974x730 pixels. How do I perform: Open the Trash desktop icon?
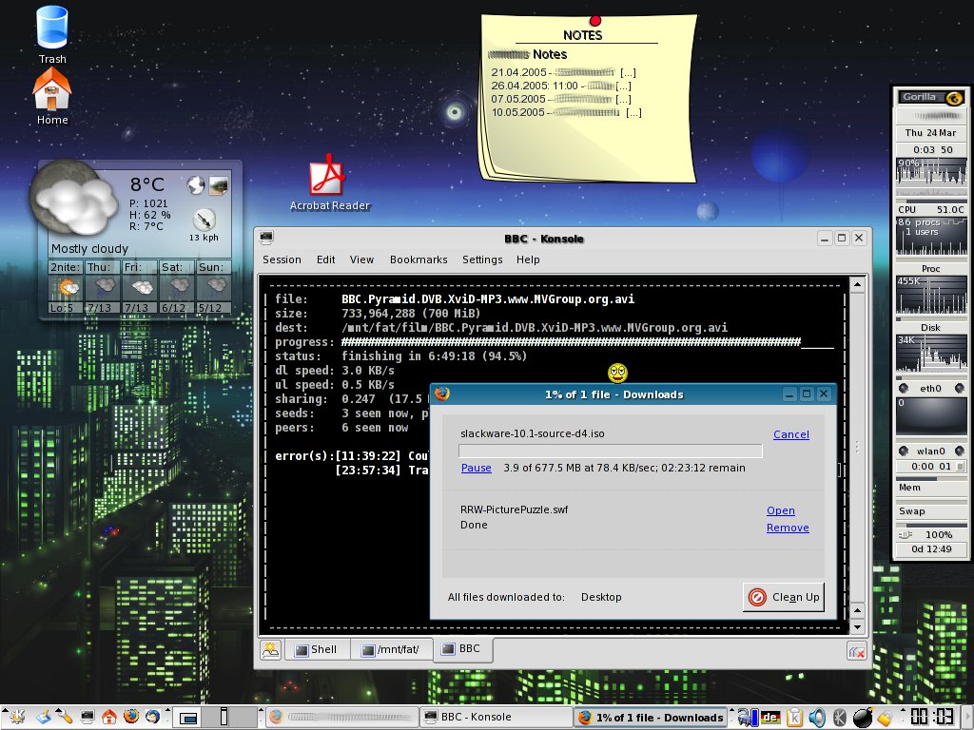(51, 28)
